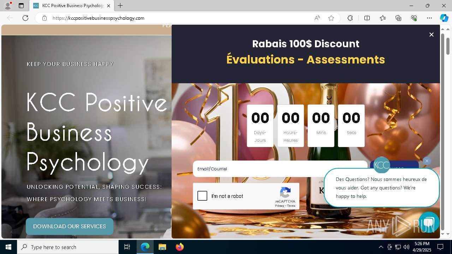This screenshot has height=254, width=452.
Task: Close the discount popup
Action: 431,35
